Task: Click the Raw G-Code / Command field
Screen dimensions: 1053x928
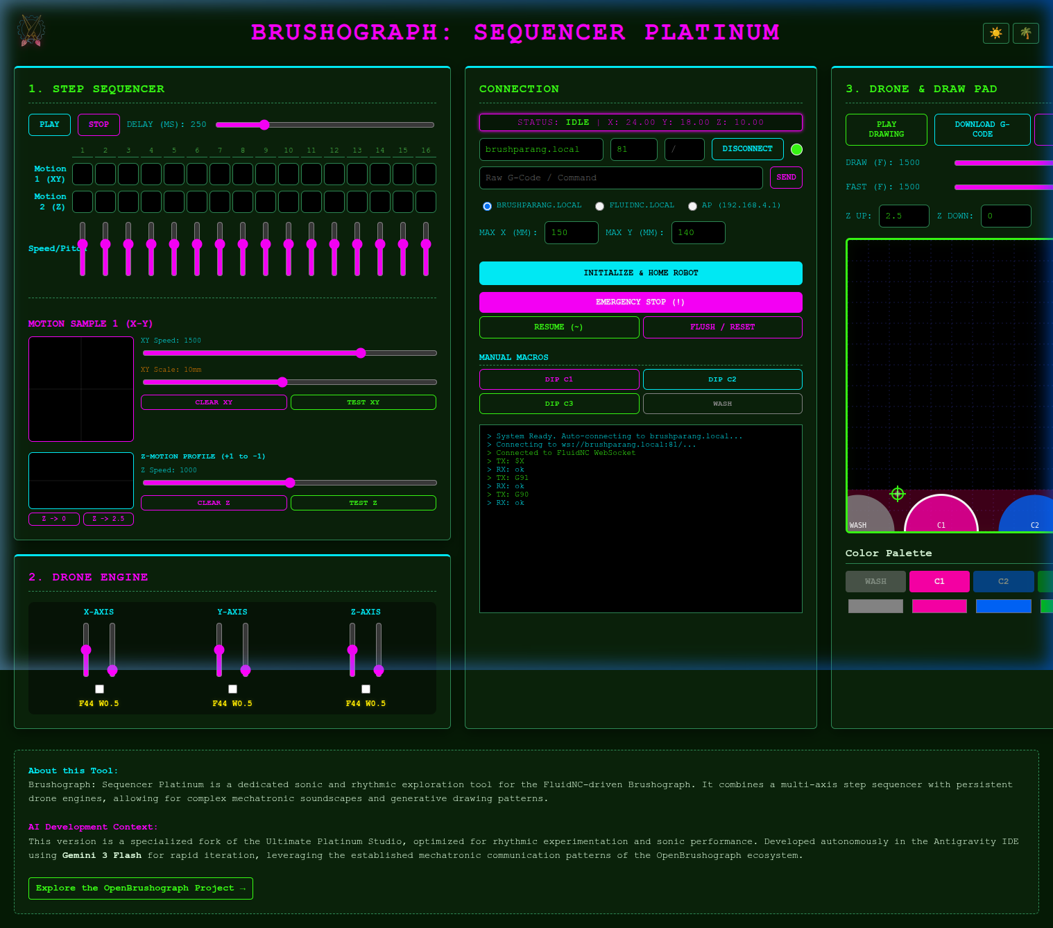Action: [621, 178]
